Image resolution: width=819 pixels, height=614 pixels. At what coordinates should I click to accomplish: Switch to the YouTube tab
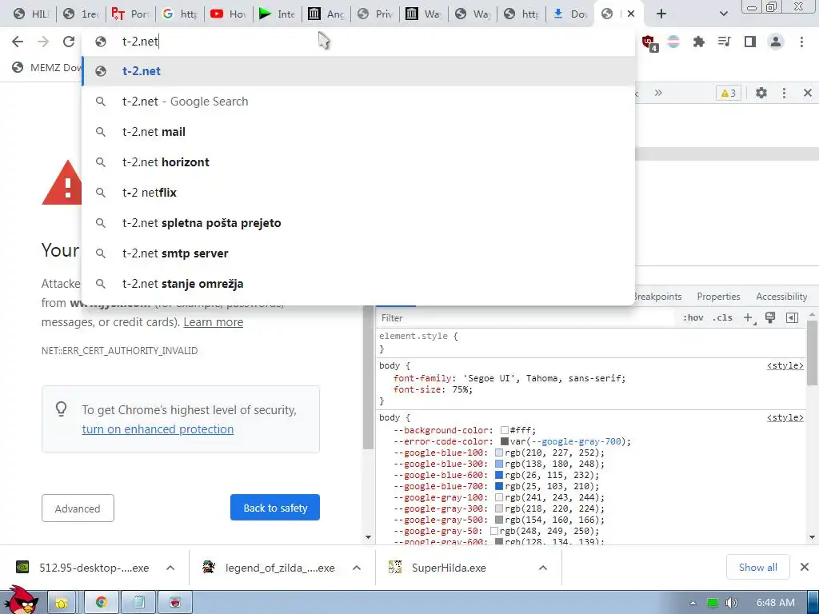pos(228,14)
